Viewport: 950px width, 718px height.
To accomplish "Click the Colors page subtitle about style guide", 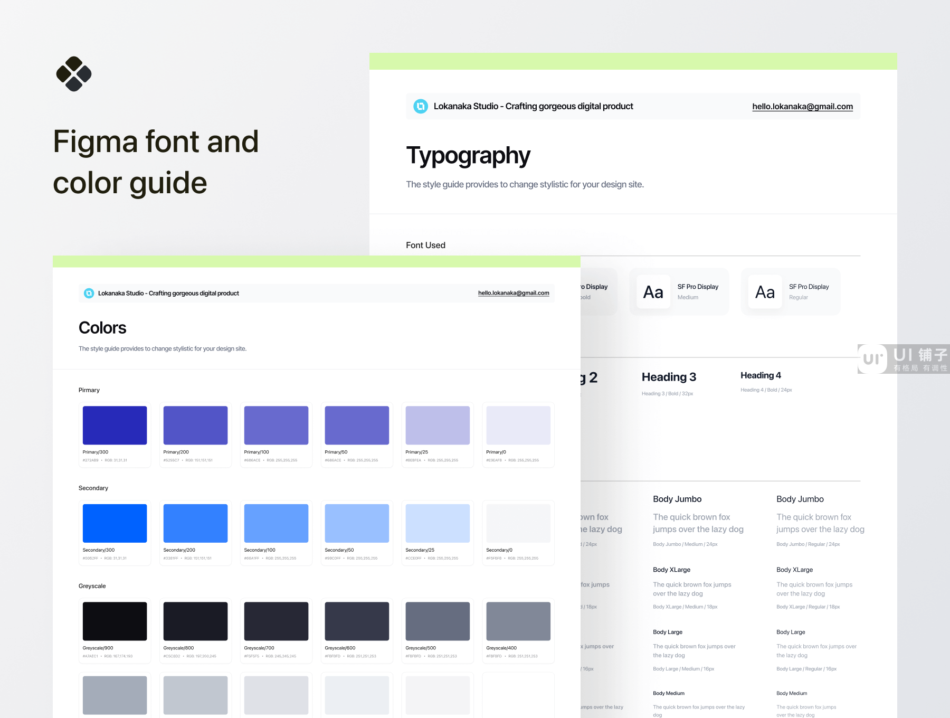I will [163, 348].
